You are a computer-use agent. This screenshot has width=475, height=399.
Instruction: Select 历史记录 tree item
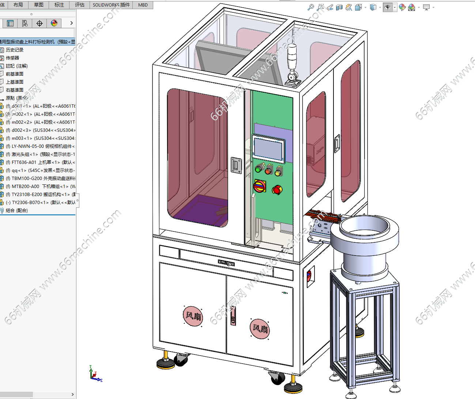(15, 50)
